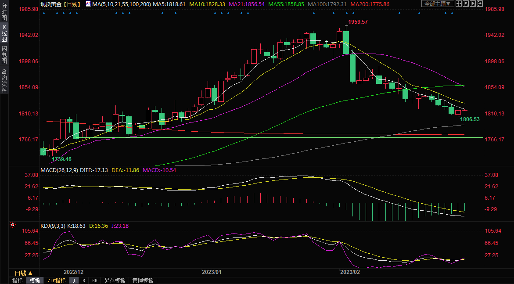Viewport: 514px width, 284px height.
Task: Toggle the B template button
Action: tap(83, 280)
